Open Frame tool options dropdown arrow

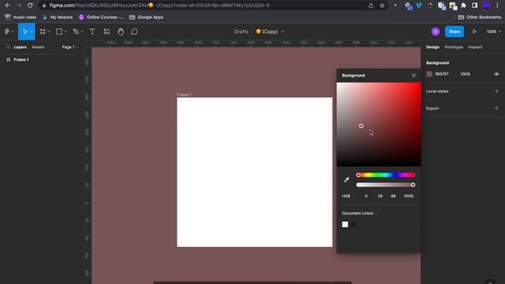(49, 32)
